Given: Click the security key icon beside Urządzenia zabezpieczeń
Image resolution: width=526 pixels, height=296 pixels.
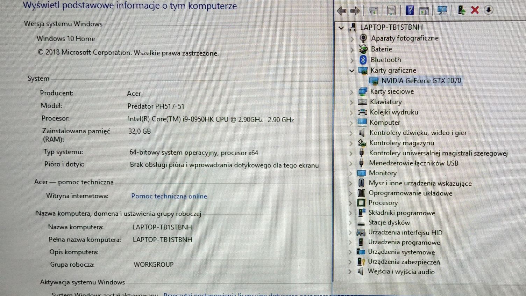Looking at the screenshot, I should coord(361,262).
